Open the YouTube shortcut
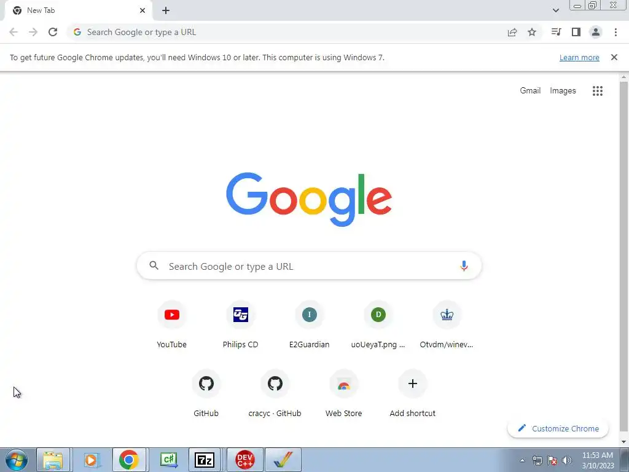Viewport: 629px width, 472px height. (172, 326)
